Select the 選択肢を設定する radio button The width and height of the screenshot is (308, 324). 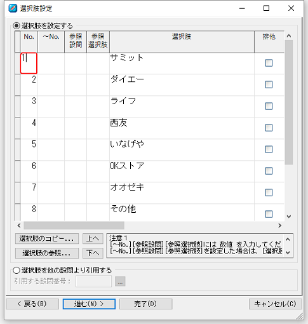pos(17,26)
